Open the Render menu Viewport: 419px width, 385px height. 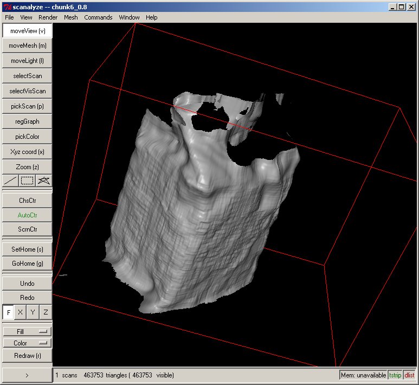(x=48, y=17)
